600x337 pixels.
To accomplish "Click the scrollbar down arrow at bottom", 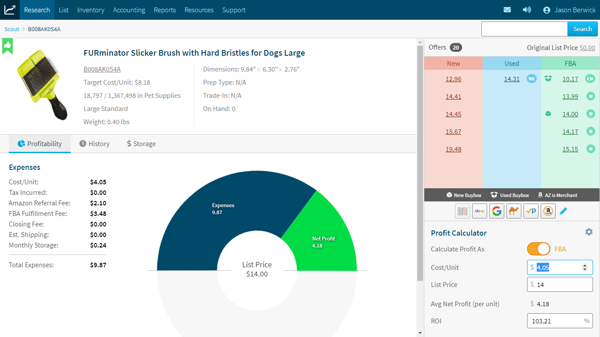I will point(420,333).
